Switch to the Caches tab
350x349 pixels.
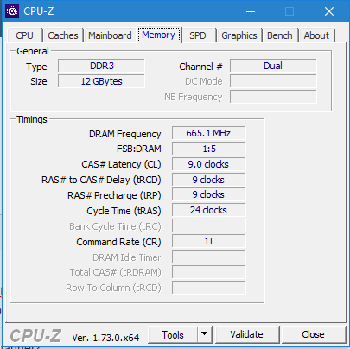tap(63, 35)
